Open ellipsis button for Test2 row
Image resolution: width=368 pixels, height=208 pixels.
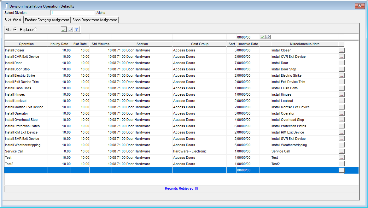[x=342, y=164]
